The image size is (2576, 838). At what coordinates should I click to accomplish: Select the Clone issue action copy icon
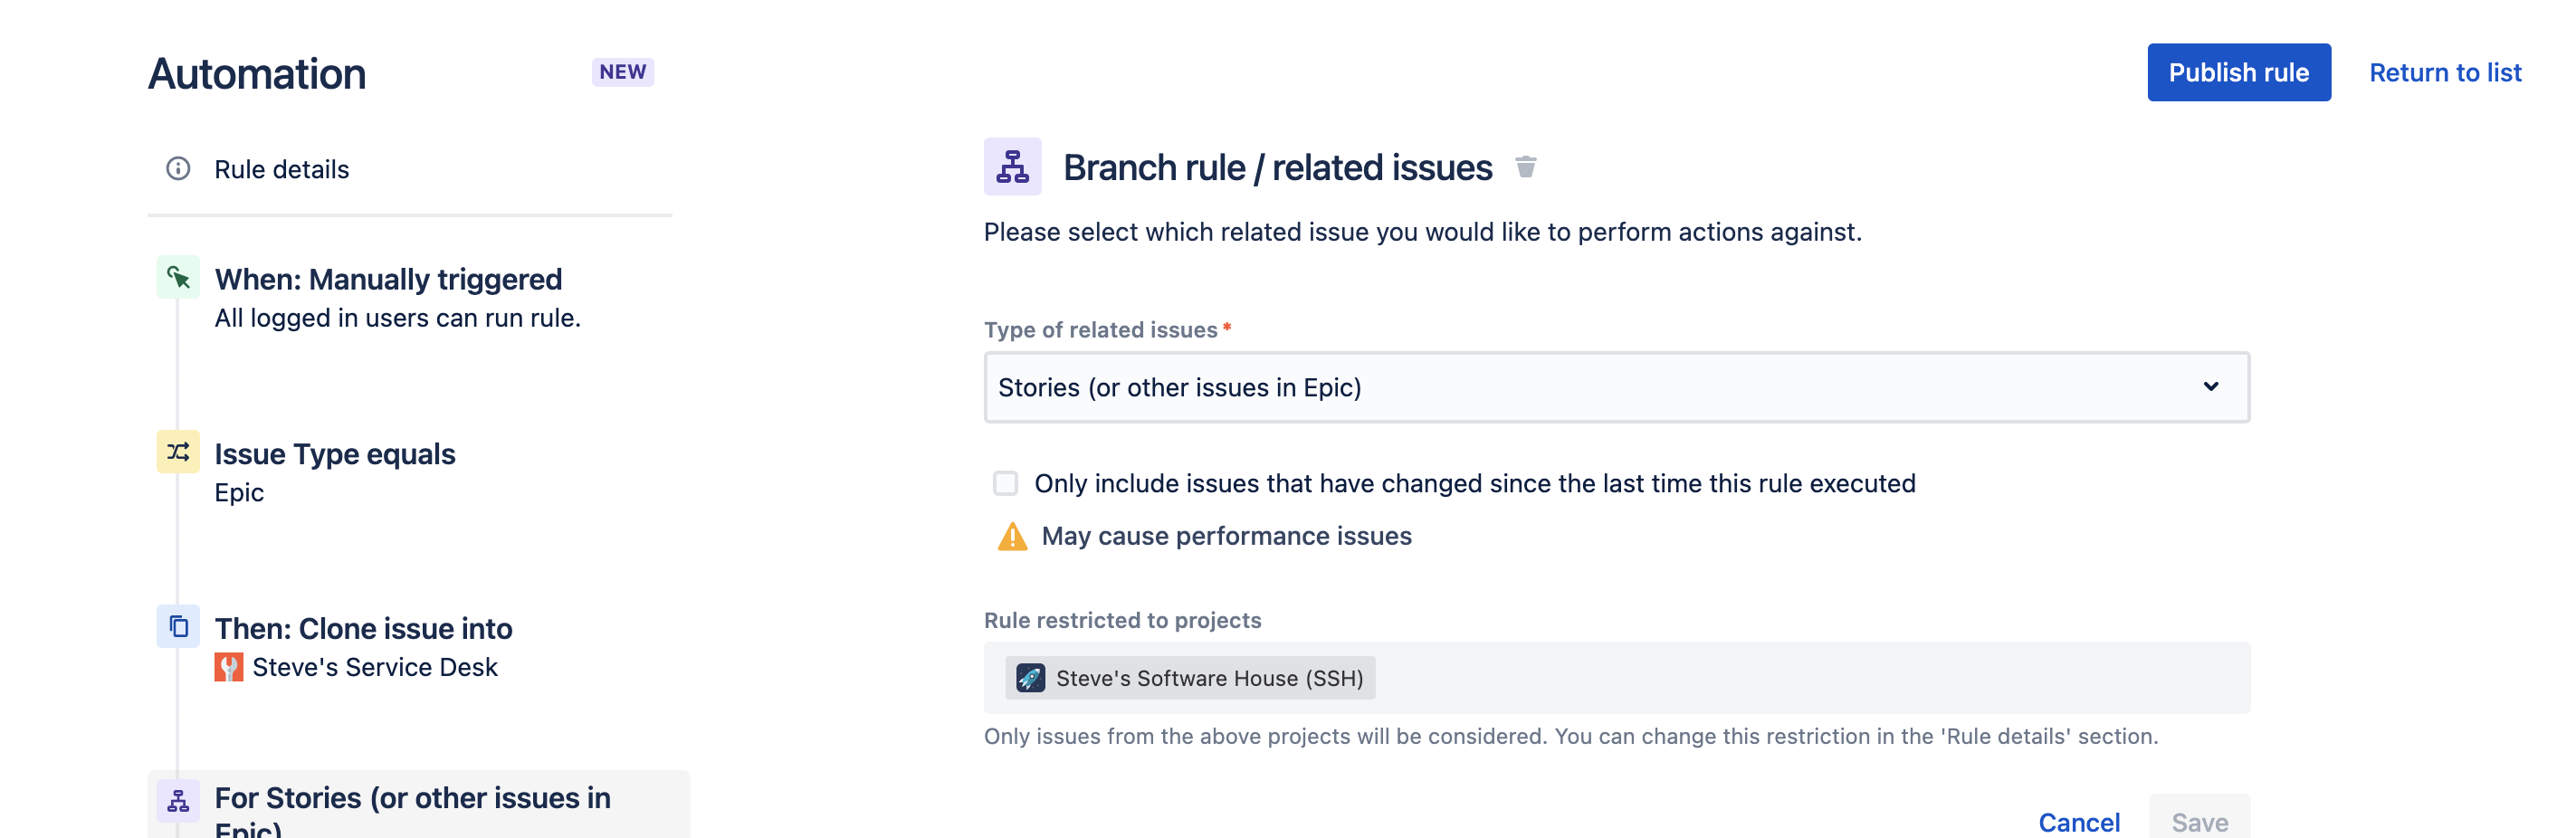click(x=178, y=627)
